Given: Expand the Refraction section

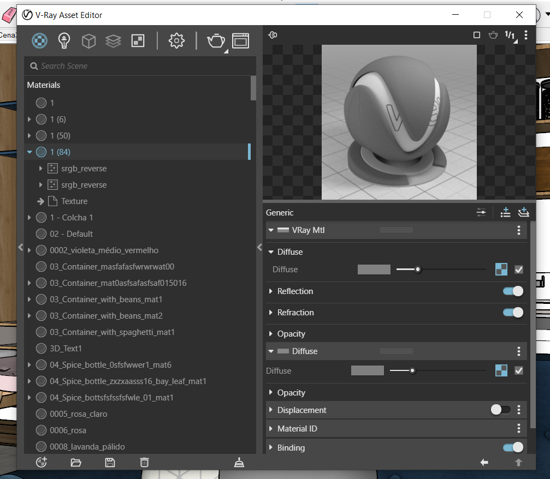Looking at the screenshot, I should tap(270, 312).
